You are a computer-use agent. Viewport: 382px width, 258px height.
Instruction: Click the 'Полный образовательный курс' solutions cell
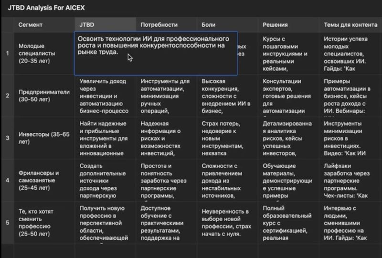(x=288, y=222)
